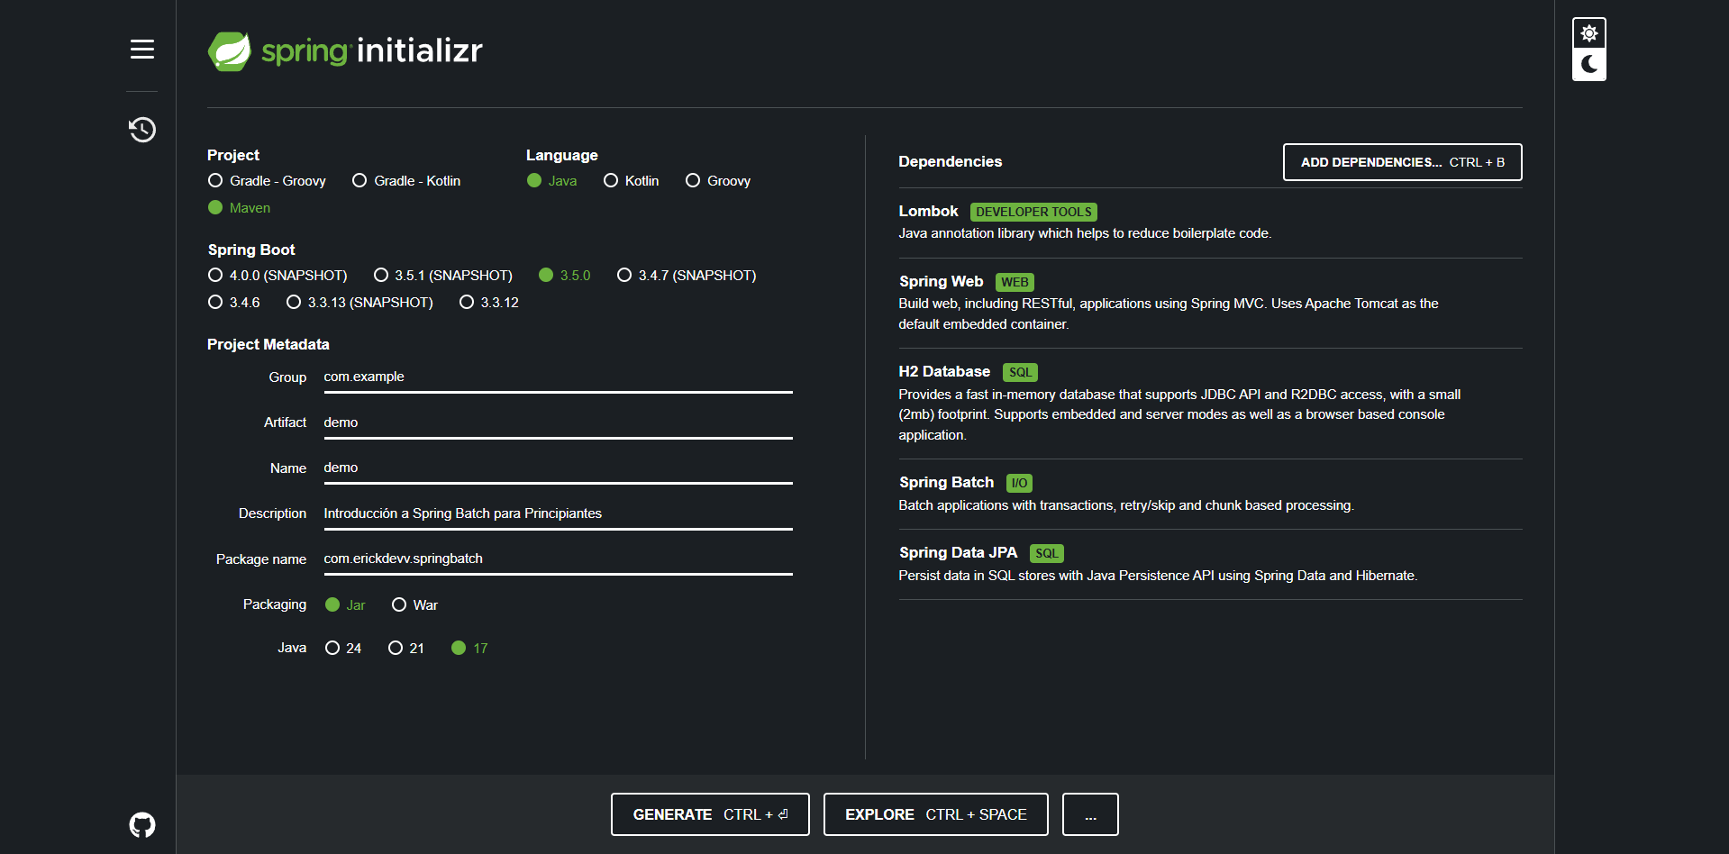1729x854 pixels.
Task: Select Gradle - Groovy project type
Action: click(267, 181)
